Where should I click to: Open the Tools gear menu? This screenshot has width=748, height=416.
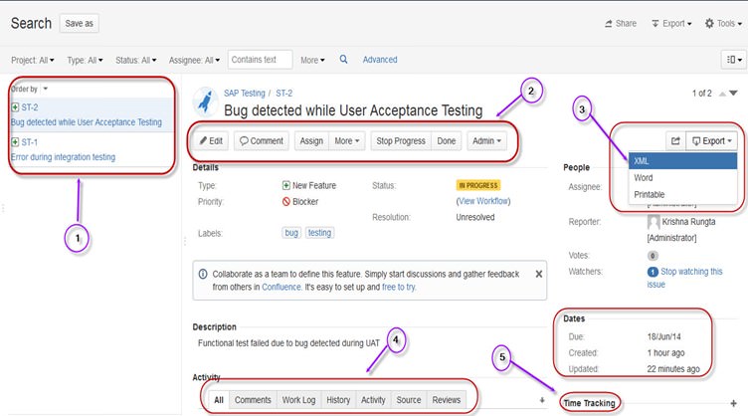pyautogui.click(x=721, y=23)
